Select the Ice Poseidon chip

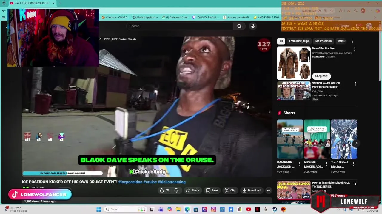[324, 41]
